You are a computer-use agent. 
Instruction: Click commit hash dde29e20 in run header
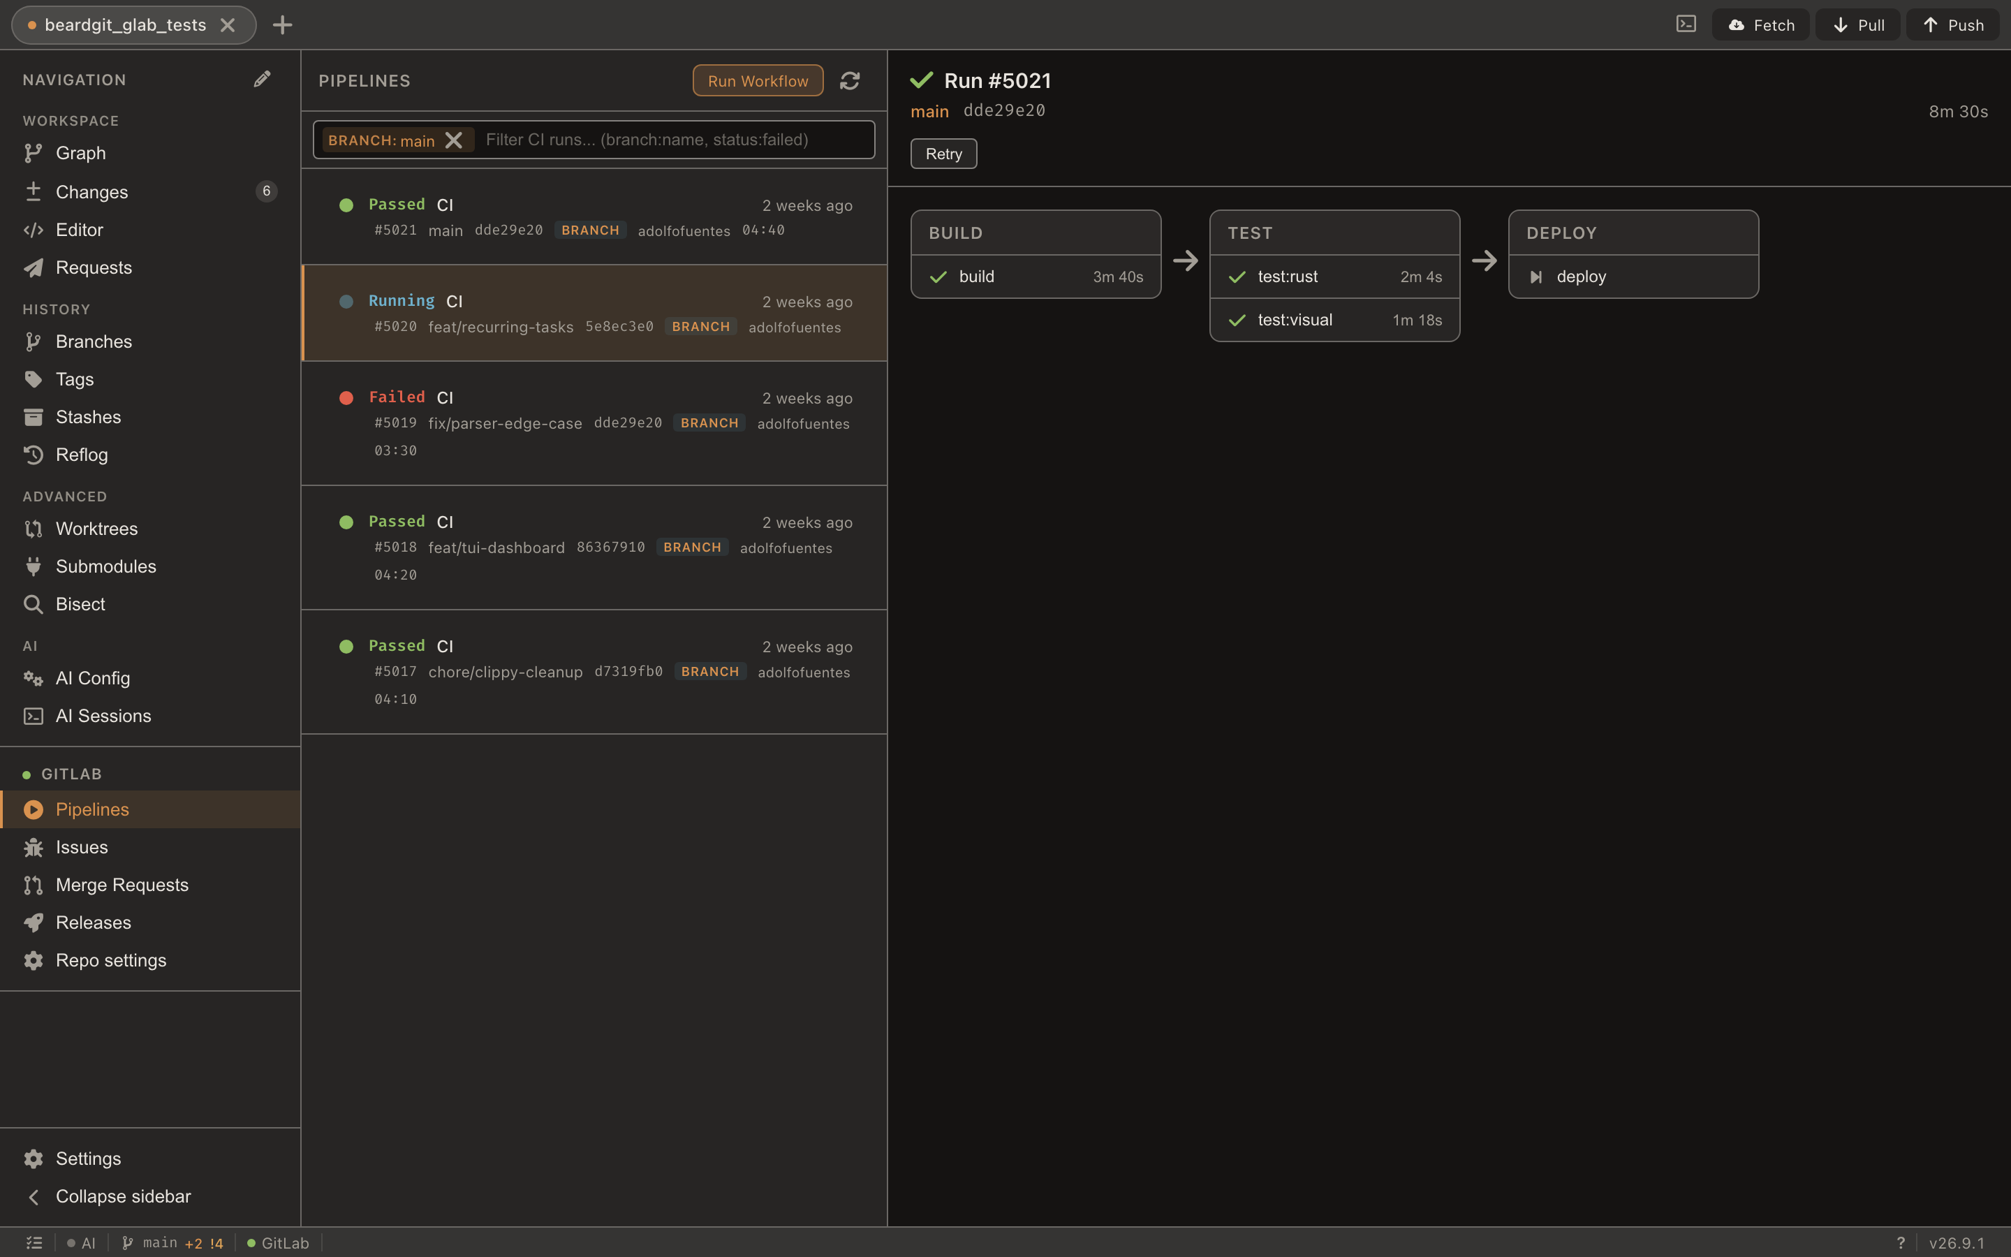(x=1004, y=110)
